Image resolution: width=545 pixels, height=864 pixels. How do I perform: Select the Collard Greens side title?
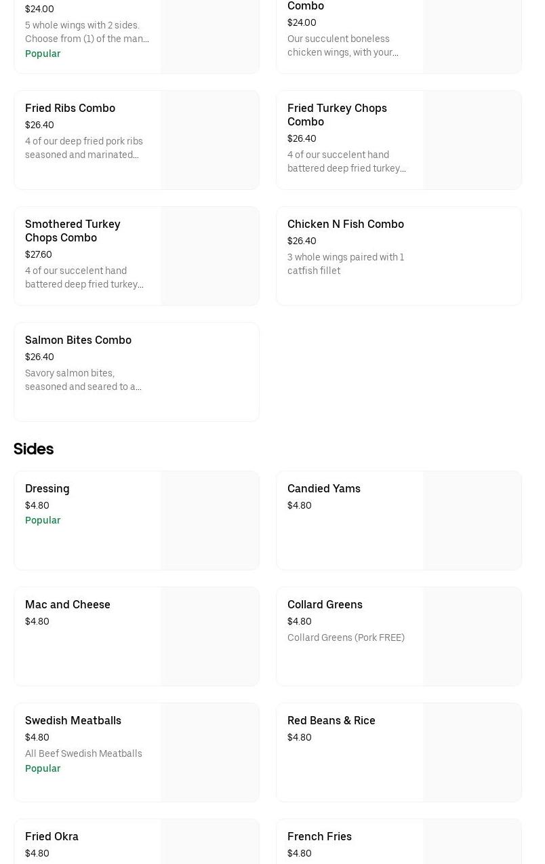click(x=325, y=605)
